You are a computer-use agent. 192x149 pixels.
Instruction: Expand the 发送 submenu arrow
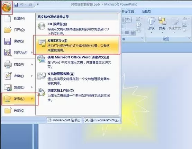(32, 87)
